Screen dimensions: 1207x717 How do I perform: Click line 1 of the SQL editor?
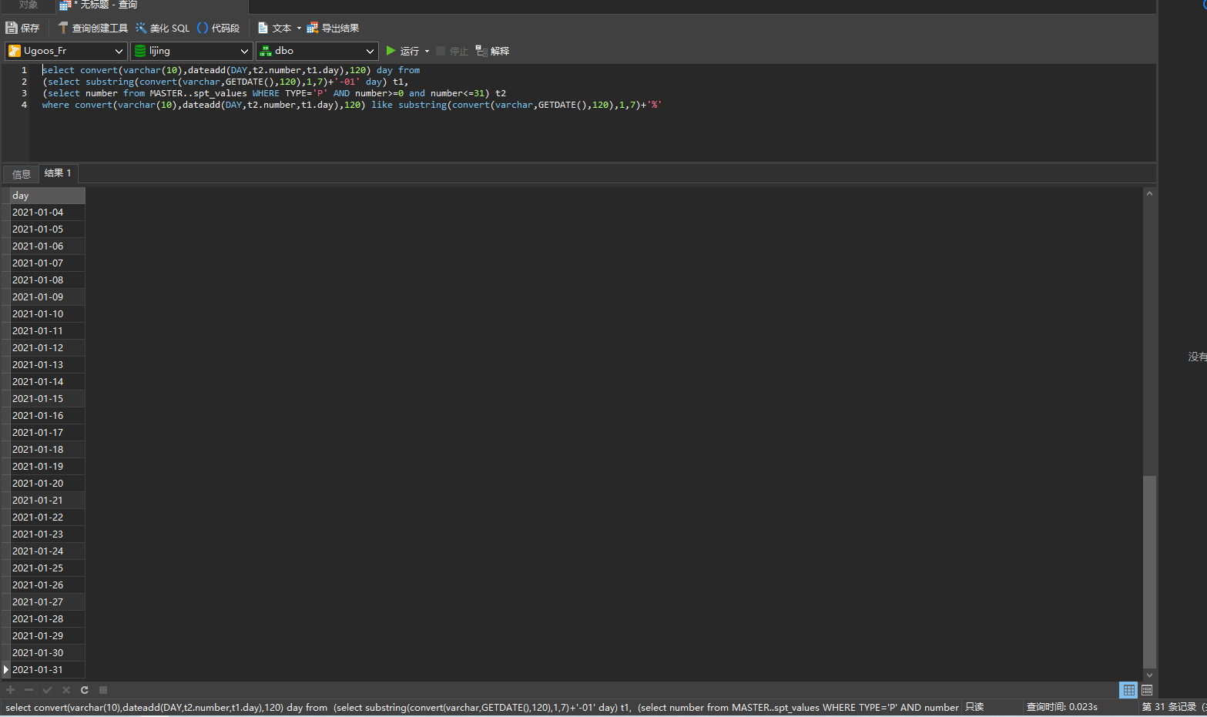click(231, 70)
